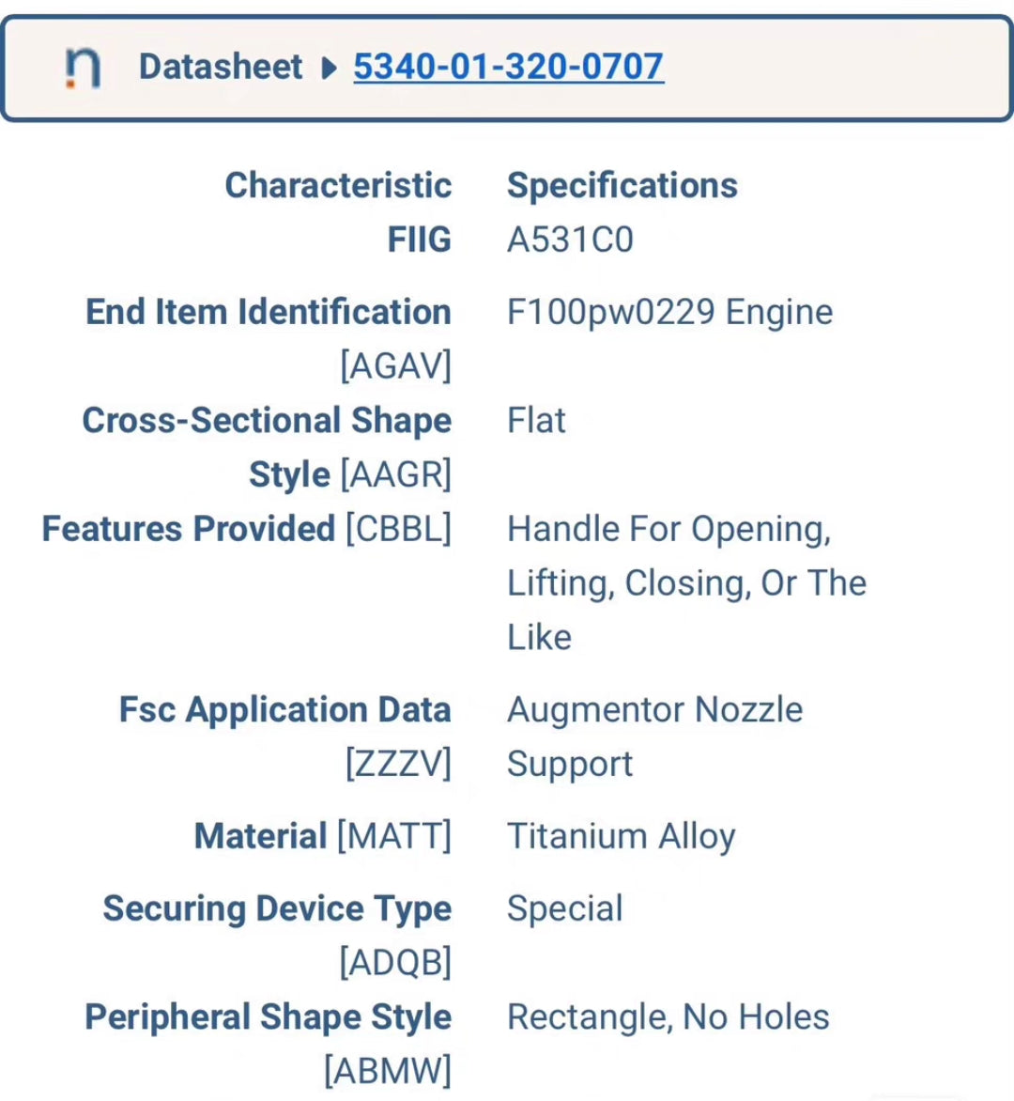Select the Characteristic column header

(x=338, y=185)
